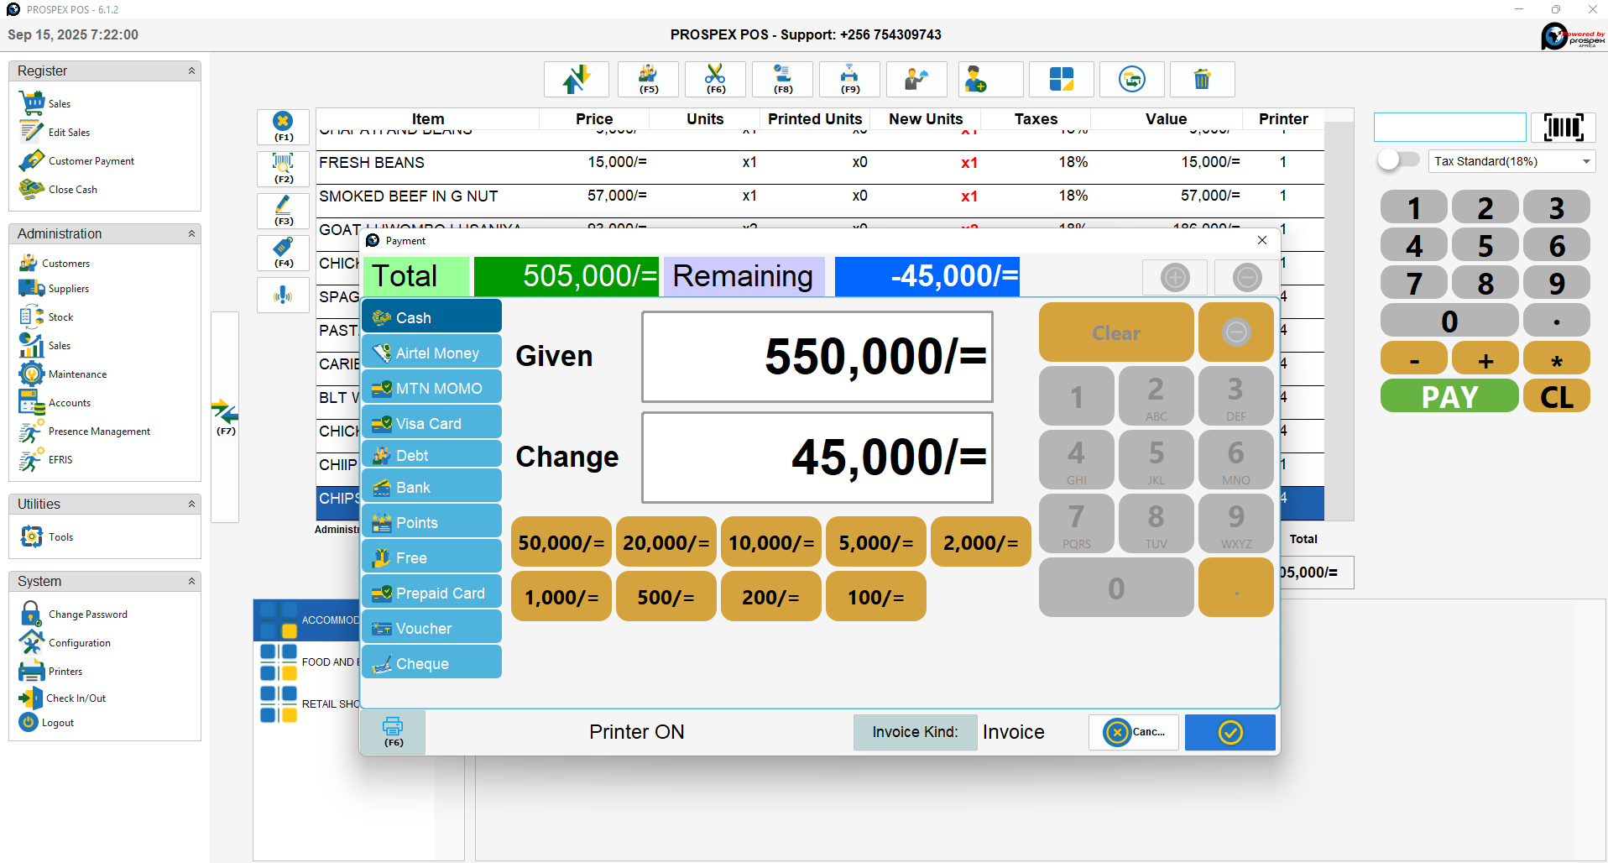This screenshot has height=863, width=1608.
Task: Click the scissors split receipt (F6) icon
Action: (x=715, y=80)
